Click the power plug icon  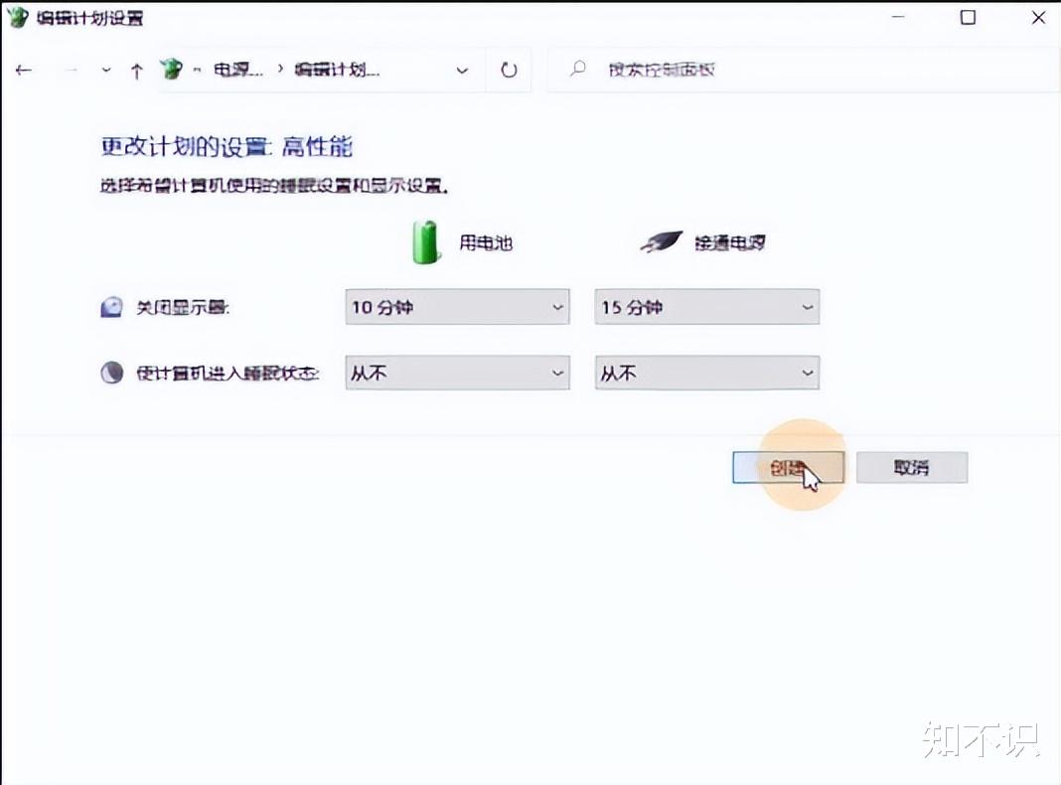pos(661,241)
